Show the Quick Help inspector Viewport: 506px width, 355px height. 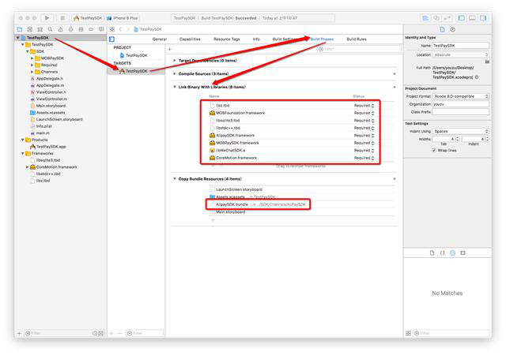(x=453, y=29)
